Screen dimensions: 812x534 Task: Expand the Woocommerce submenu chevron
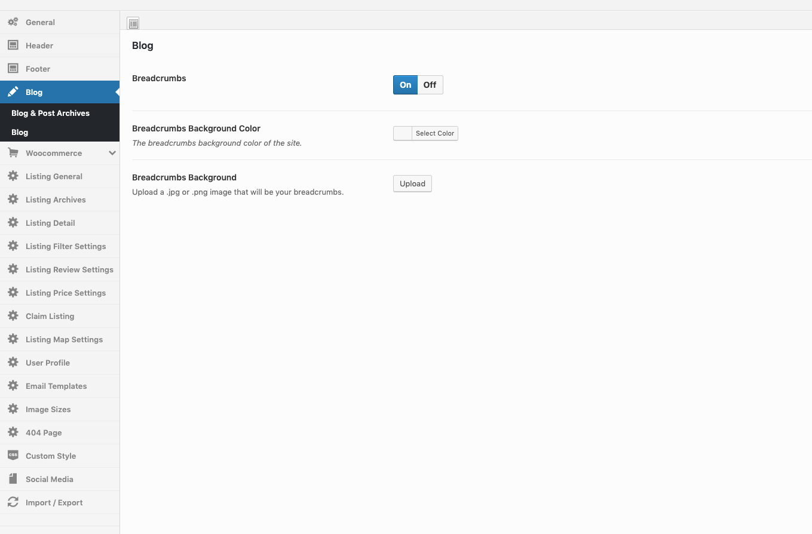coord(112,153)
